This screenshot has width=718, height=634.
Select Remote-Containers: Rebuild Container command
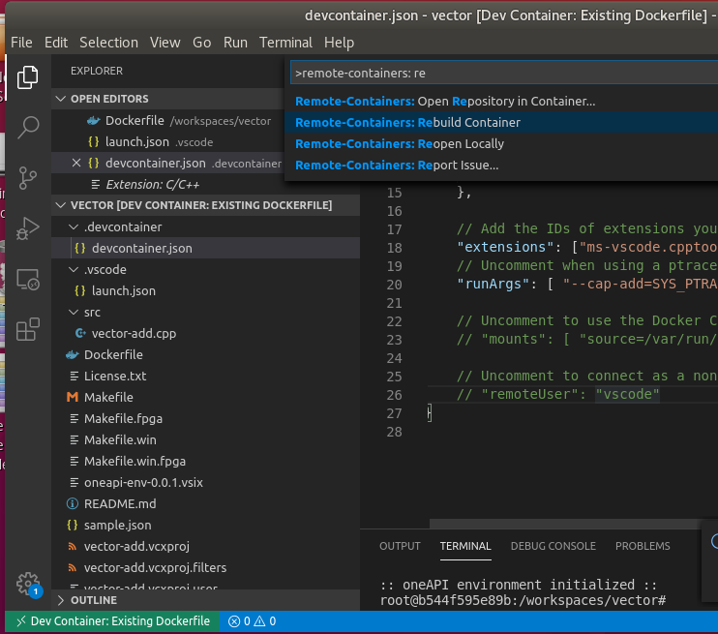point(407,123)
